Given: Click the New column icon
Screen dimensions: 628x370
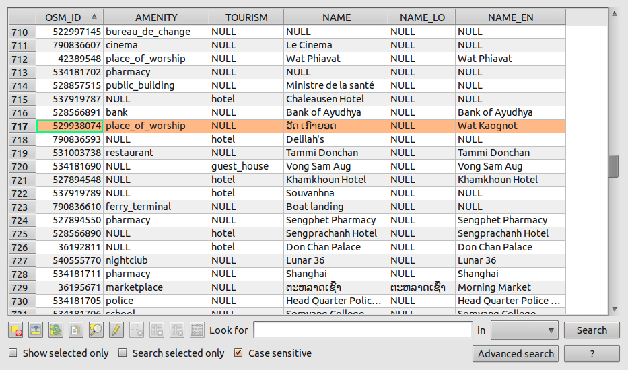Looking at the screenshot, I should click(x=157, y=330).
